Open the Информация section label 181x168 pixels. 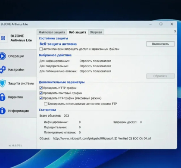pyautogui.click(x=19, y=111)
